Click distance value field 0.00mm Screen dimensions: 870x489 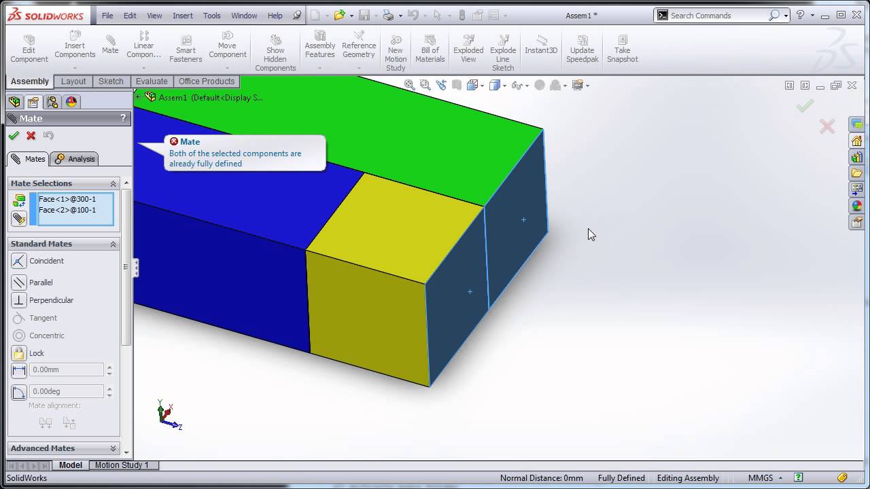67,370
